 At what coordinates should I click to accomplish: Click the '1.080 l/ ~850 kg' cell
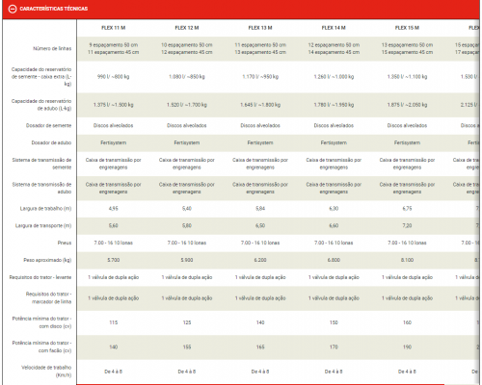[187, 77]
